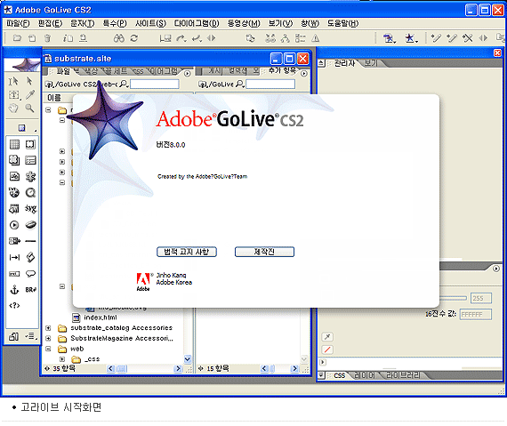Select the index.html file
Screen dimensions: 507x426
pyautogui.click(x=101, y=317)
